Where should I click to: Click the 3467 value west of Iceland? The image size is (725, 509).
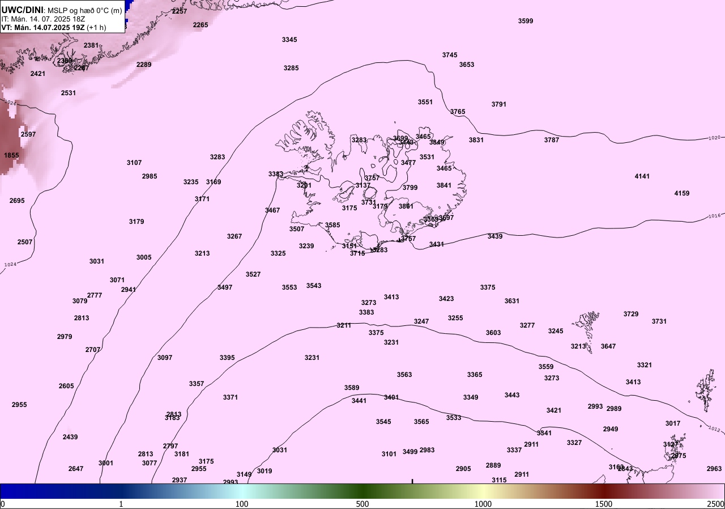pyautogui.click(x=272, y=210)
